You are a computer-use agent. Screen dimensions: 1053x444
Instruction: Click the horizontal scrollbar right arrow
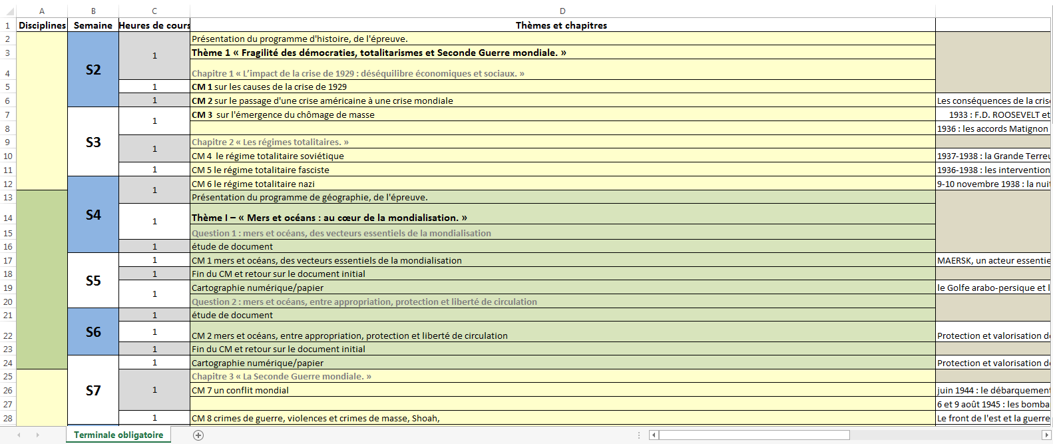pos(1046,435)
